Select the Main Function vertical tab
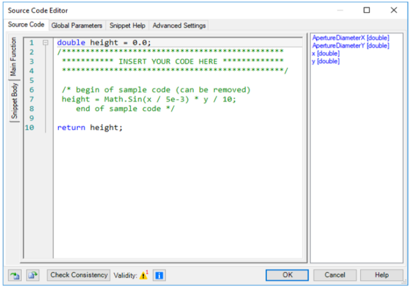 [x=13, y=57]
